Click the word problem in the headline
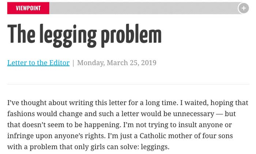This screenshot has width=256, height=154. (x=131, y=36)
